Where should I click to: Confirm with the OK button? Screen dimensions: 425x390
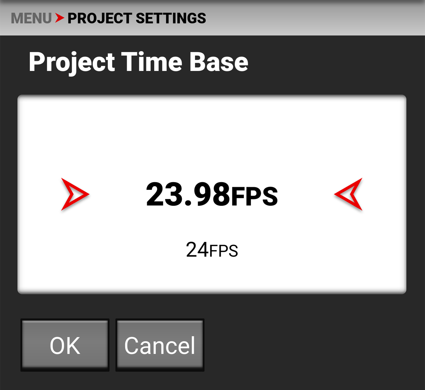click(65, 345)
